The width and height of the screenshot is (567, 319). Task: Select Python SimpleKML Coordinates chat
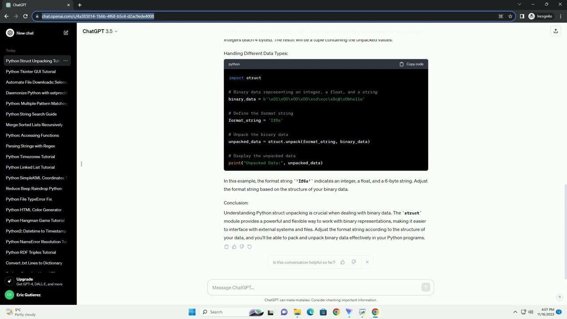pyautogui.click(x=38, y=178)
